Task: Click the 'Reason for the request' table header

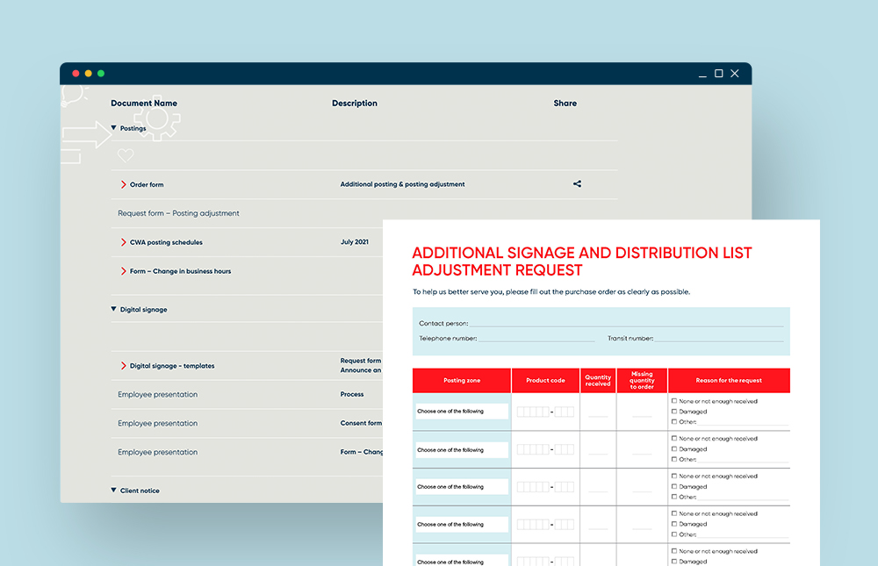Action: tap(729, 381)
